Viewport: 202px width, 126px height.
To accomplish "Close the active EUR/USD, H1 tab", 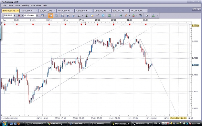I will [x=18, y=11].
